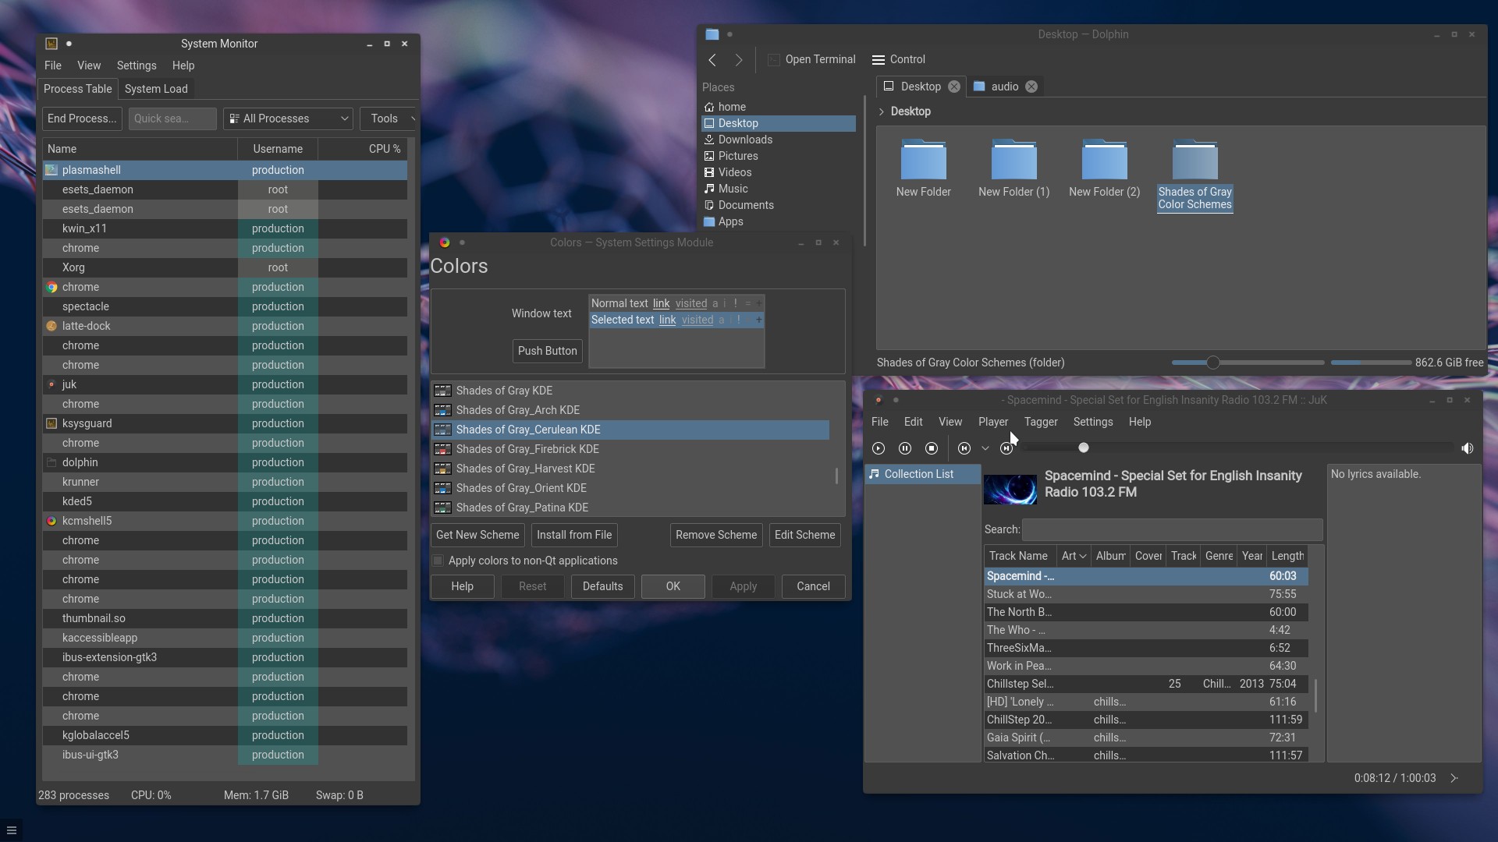
Task: Select the latte-dock process row
Action: pos(225,326)
